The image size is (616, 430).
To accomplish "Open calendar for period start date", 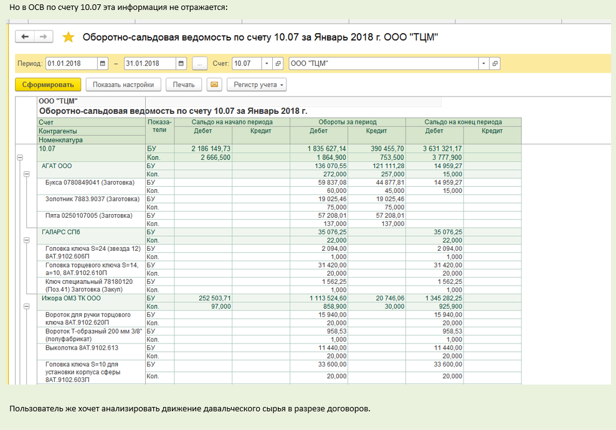I will coord(102,63).
